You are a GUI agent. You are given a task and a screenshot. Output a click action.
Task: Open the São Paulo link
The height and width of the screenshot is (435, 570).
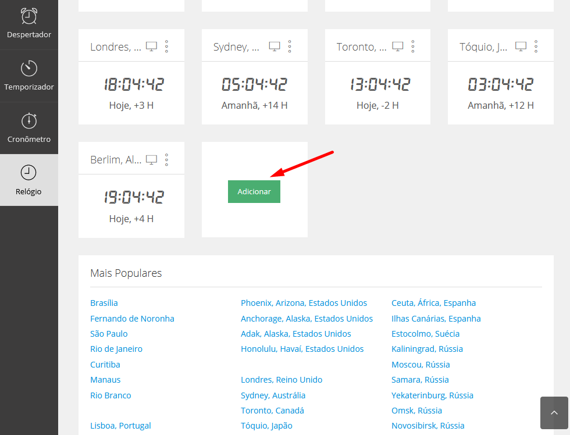pos(109,334)
